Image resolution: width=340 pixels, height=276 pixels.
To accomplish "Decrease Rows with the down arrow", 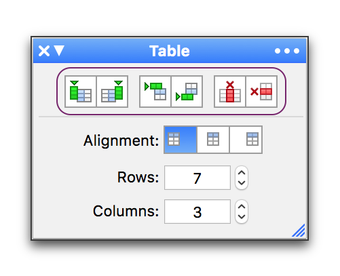I will pos(242,183).
